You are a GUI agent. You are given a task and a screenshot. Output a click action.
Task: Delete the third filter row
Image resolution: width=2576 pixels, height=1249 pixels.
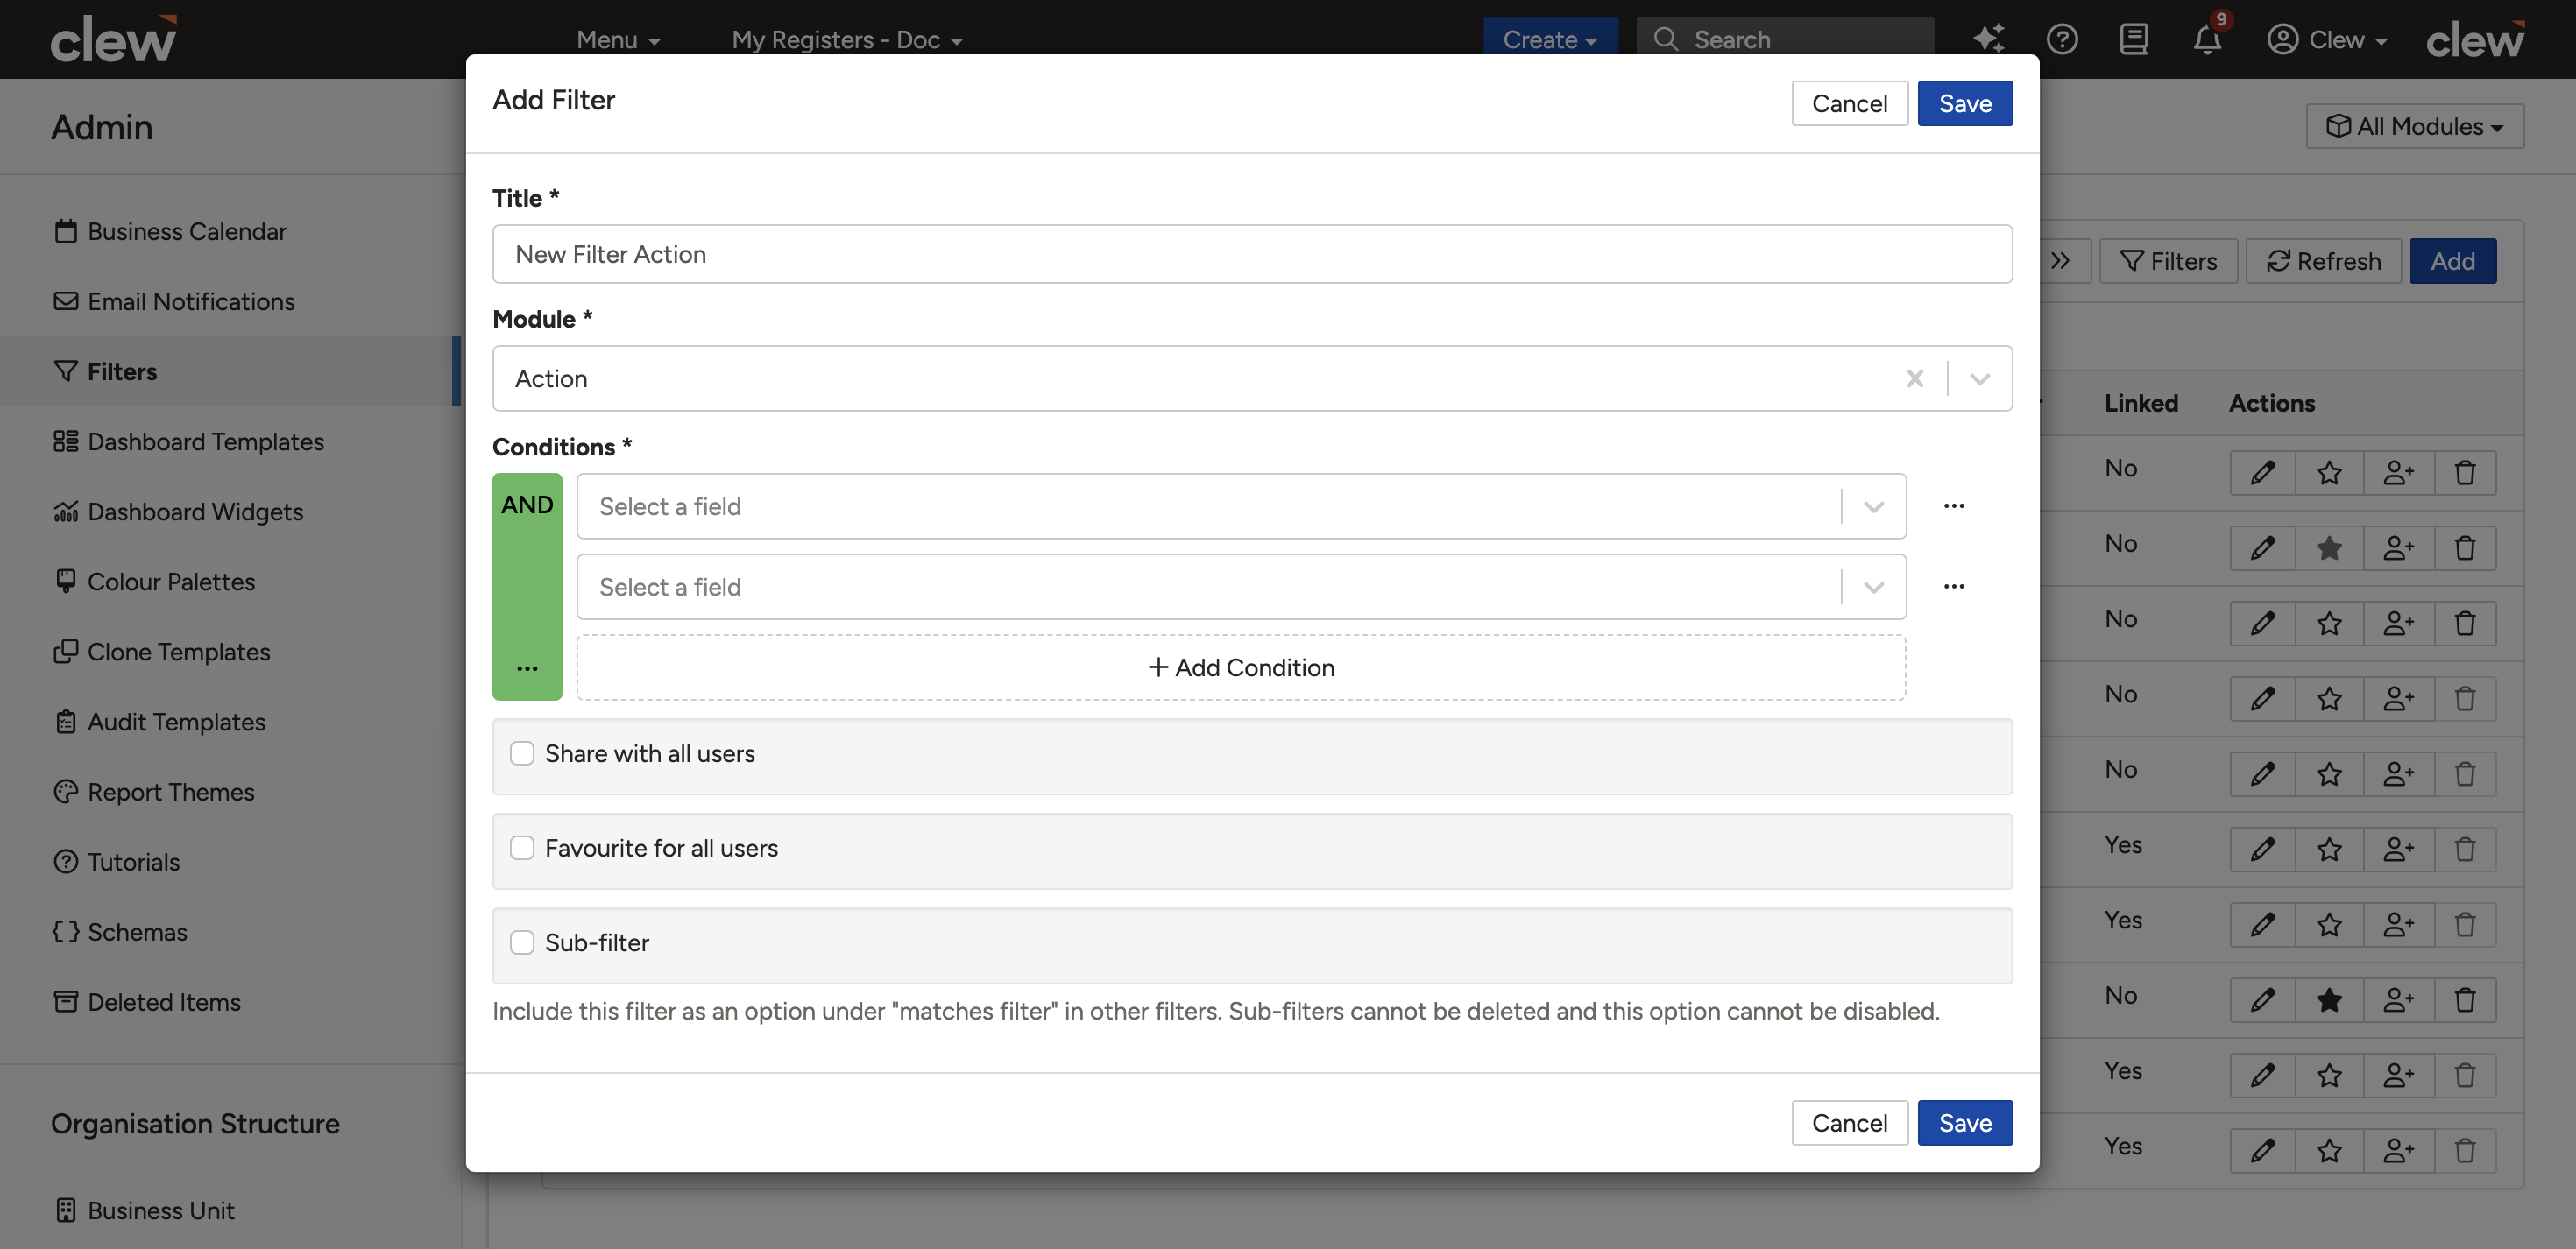pyautogui.click(x=2465, y=623)
